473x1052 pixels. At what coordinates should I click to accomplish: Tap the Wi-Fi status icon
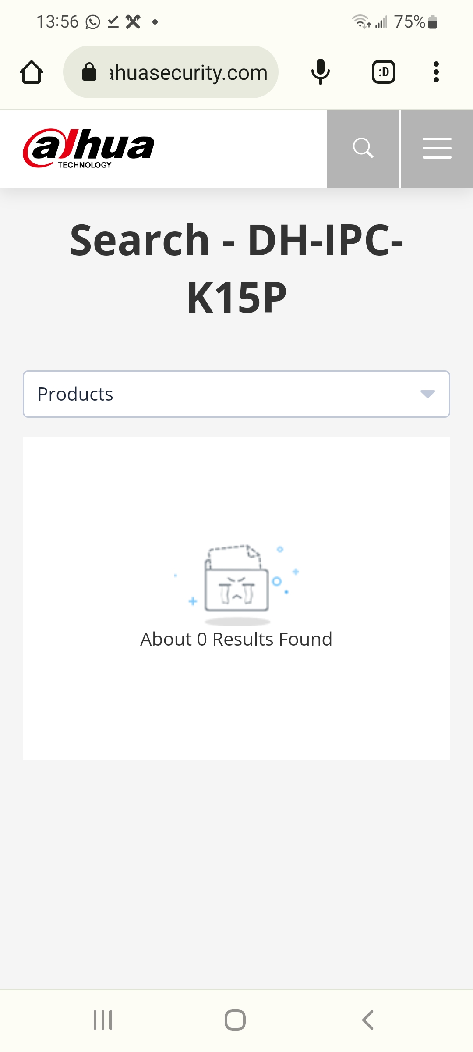click(x=361, y=21)
